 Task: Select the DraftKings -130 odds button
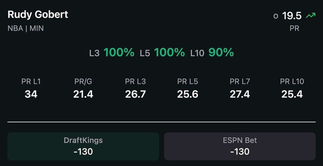(x=83, y=146)
